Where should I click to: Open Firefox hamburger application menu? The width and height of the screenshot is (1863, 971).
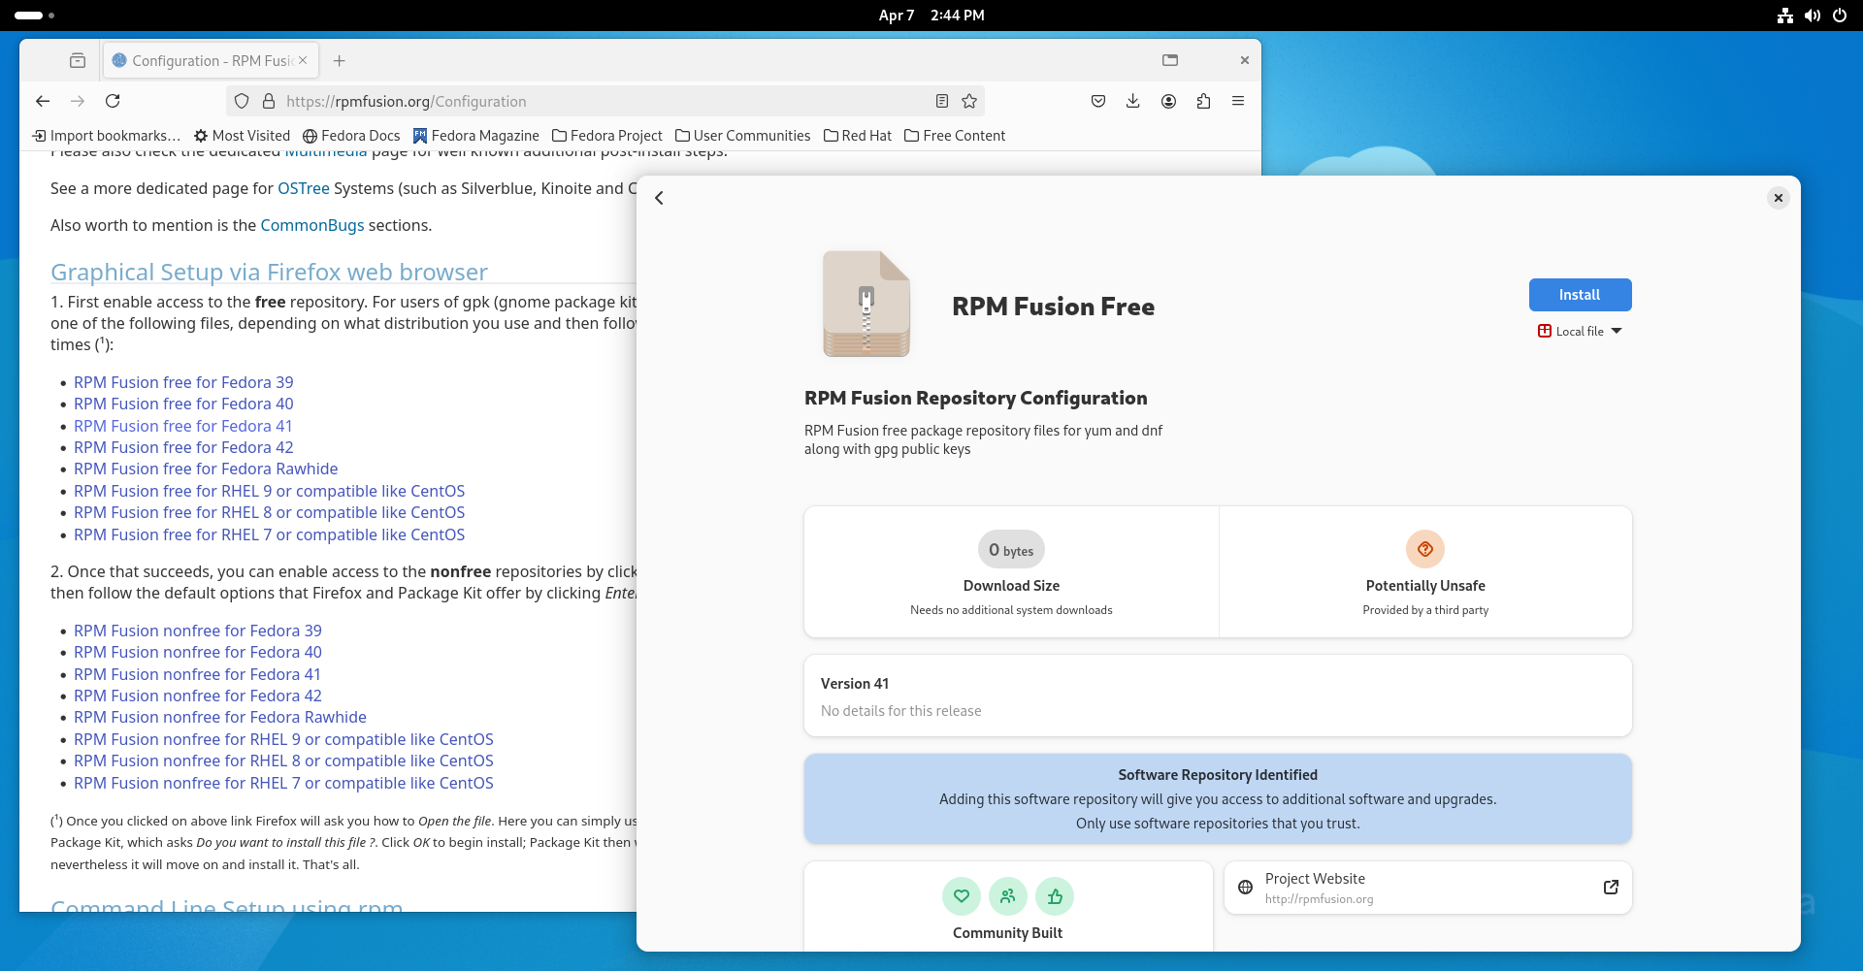tap(1238, 101)
